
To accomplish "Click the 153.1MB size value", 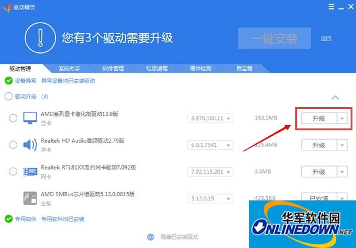I will coord(266,118).
